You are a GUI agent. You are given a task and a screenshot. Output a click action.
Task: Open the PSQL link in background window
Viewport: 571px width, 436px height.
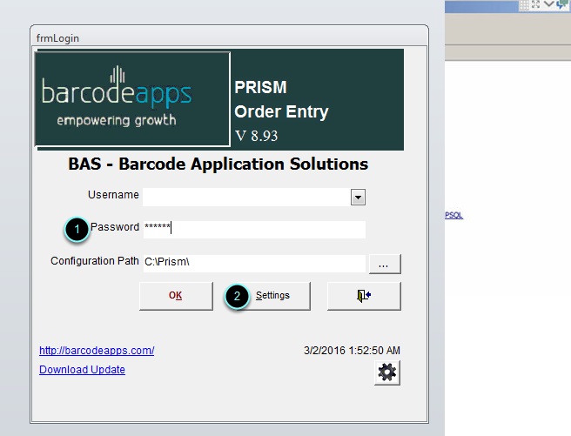coord(453,215)
